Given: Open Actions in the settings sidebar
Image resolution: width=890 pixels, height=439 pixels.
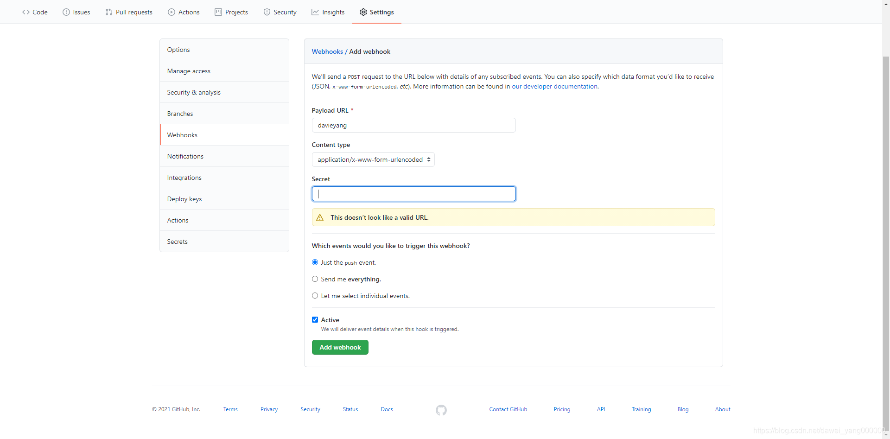Looking at the screenshot, I should pos(224,220).
